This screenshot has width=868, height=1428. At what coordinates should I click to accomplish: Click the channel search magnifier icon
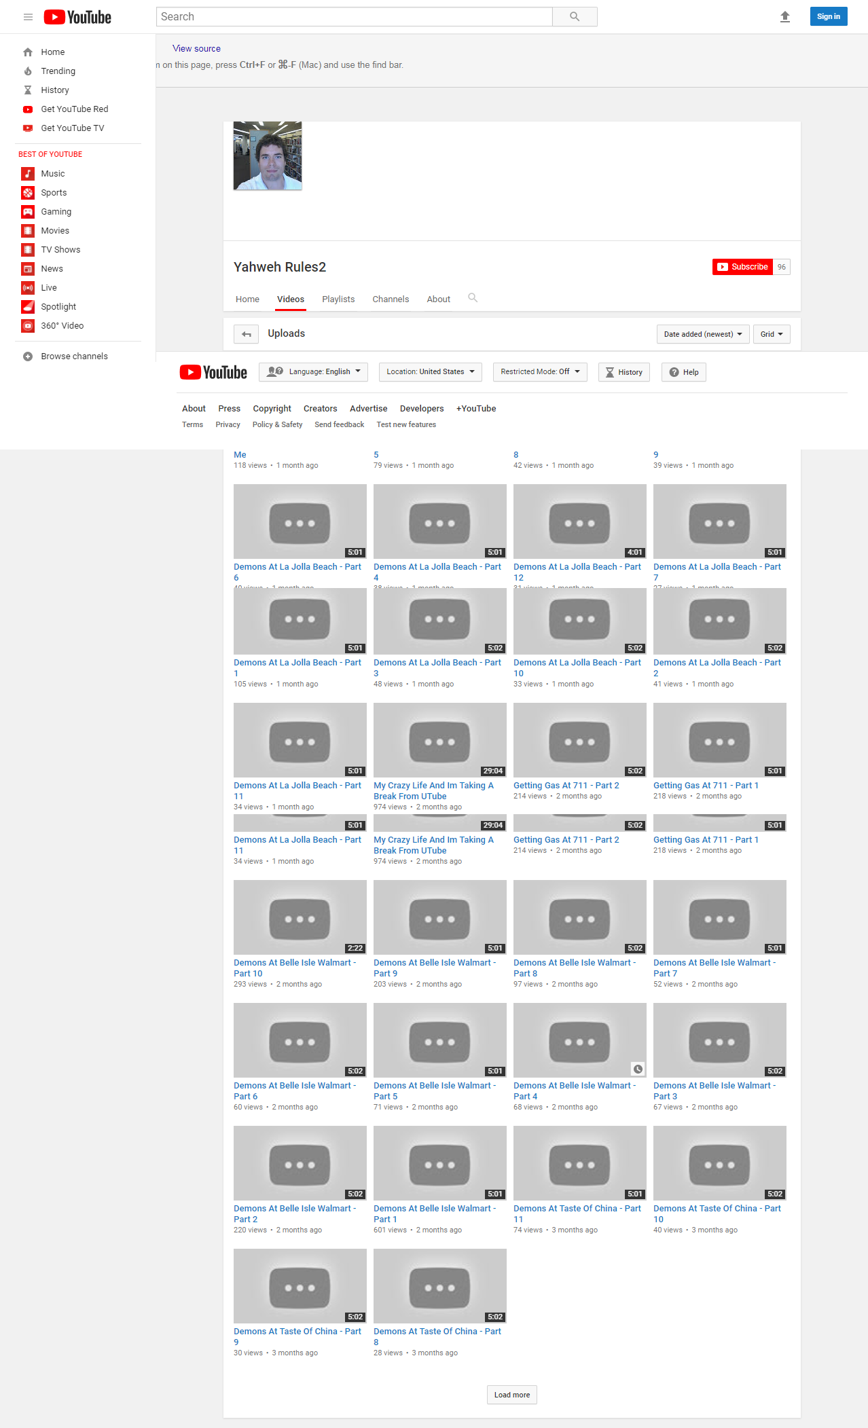473,298
